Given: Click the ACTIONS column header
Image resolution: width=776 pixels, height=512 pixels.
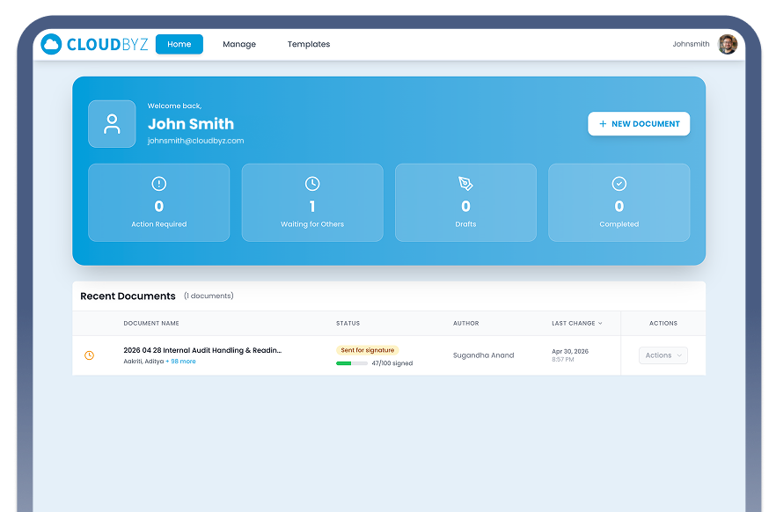Looking at the screenshot, I should (x=663, y=323).
